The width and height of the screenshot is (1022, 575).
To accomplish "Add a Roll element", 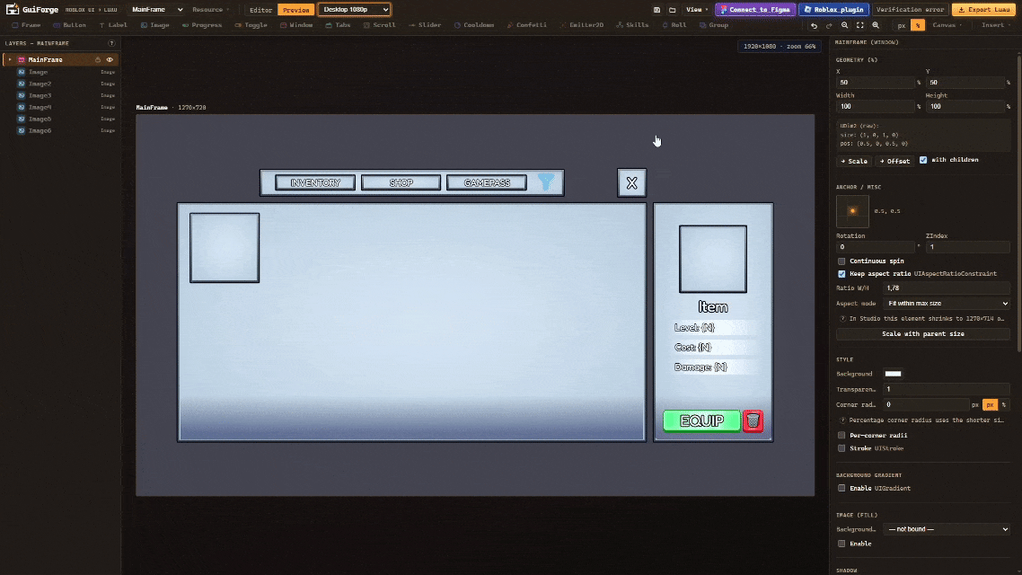I will pos(674,25).
